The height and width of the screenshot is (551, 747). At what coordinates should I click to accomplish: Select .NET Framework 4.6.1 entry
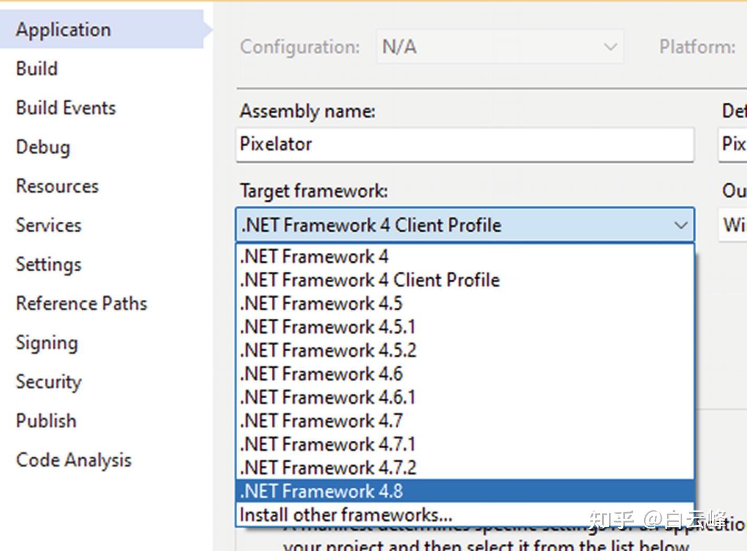click(x=328, y=397)
